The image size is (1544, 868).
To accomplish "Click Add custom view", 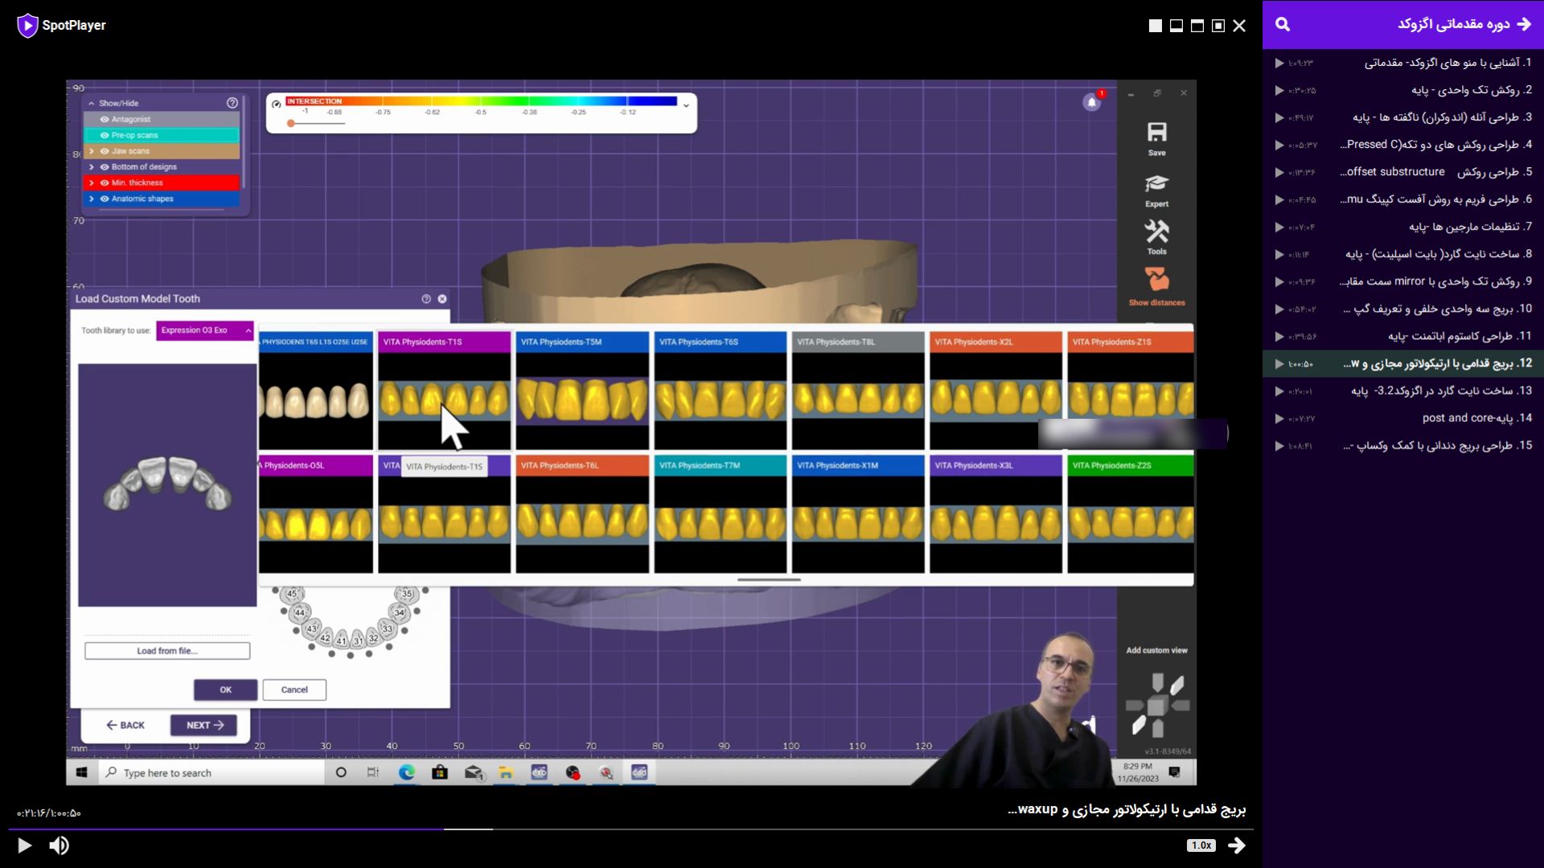I will coord(1156,650).
